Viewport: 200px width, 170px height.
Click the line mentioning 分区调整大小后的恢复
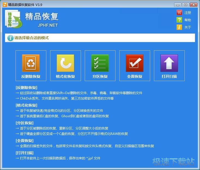click(62, 128)
